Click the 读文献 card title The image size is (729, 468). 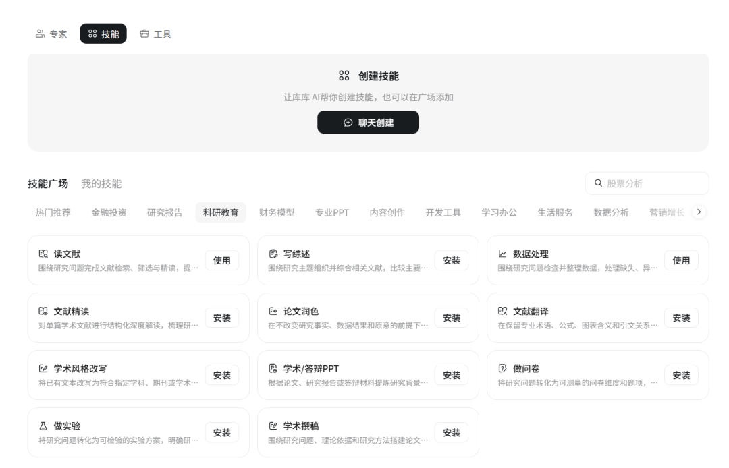click(x=67, y=254)
